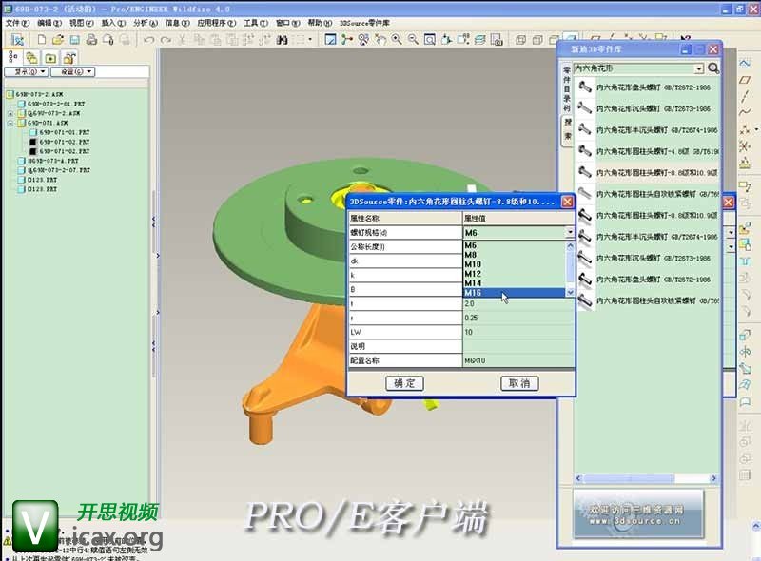The width and height of the screenshot is (761, 561).
Task: Toggle orient mode in the toolbar
Action: tap(363, 40)
